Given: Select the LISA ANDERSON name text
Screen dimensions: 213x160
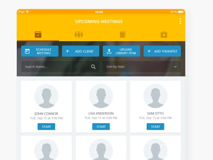Looking at the screenshot, I should click(101, 114).
